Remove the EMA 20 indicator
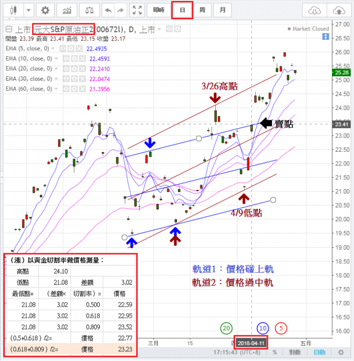 (82, 68)
